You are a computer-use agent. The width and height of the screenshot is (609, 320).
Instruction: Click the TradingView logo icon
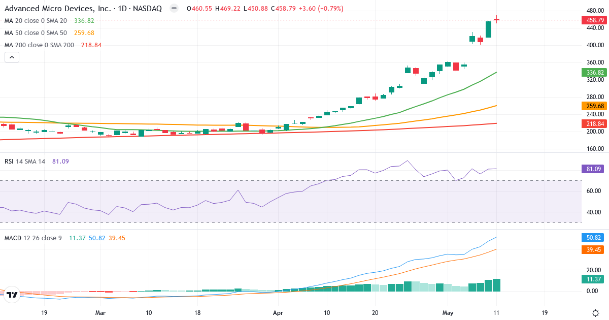13,294
